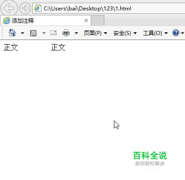Go forward with the Forward arrow button

pos(25,8)
